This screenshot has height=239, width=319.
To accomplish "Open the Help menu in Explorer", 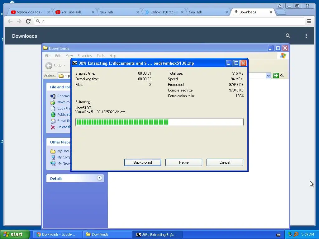I will [112, 56].
